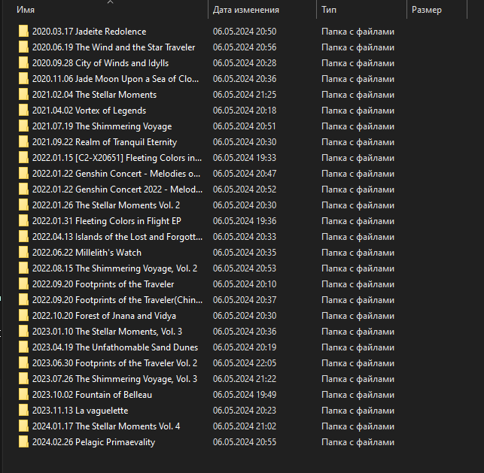Click date '06.05.2024 22:05' cell
Screen dimensions: 484x473
point(245,363)
